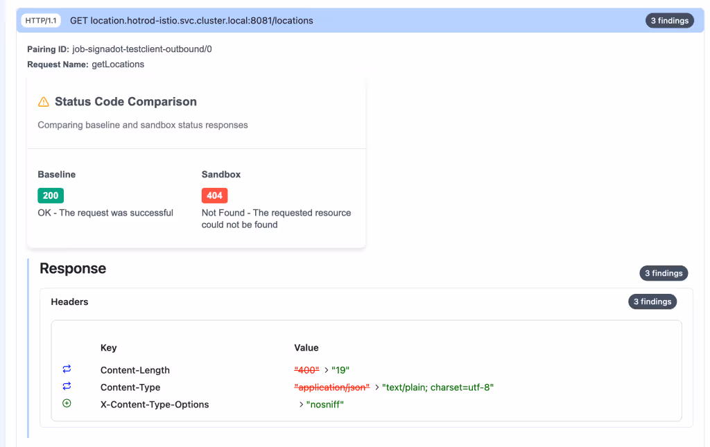Click the changed icon for Content-Length row
This screenshot has width=710, height=447.
[67, 369]
